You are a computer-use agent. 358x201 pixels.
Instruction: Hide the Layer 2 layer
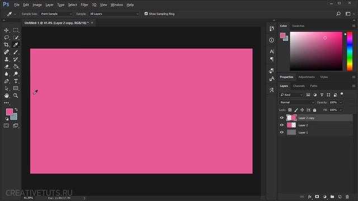click(x=281, y=125)
